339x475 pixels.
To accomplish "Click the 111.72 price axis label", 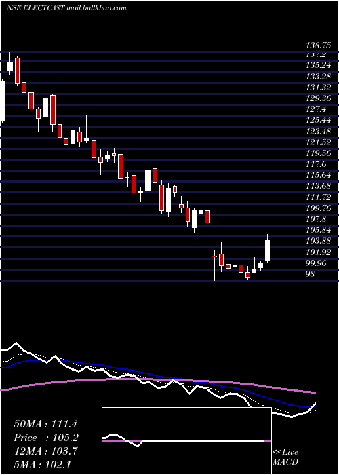I will (319, 197).
